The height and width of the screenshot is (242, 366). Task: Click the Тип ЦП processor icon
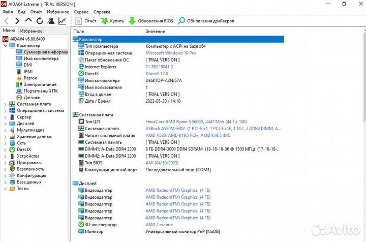pyautogui.click(x=81, y=122)
